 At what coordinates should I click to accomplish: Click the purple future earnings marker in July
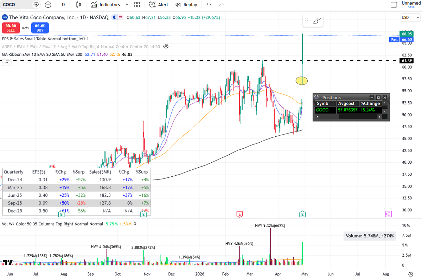click(x=388, y=213)
